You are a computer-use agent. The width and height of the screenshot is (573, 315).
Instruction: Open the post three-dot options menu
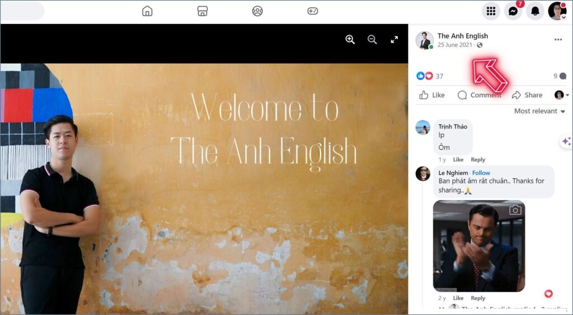[558, 39]
